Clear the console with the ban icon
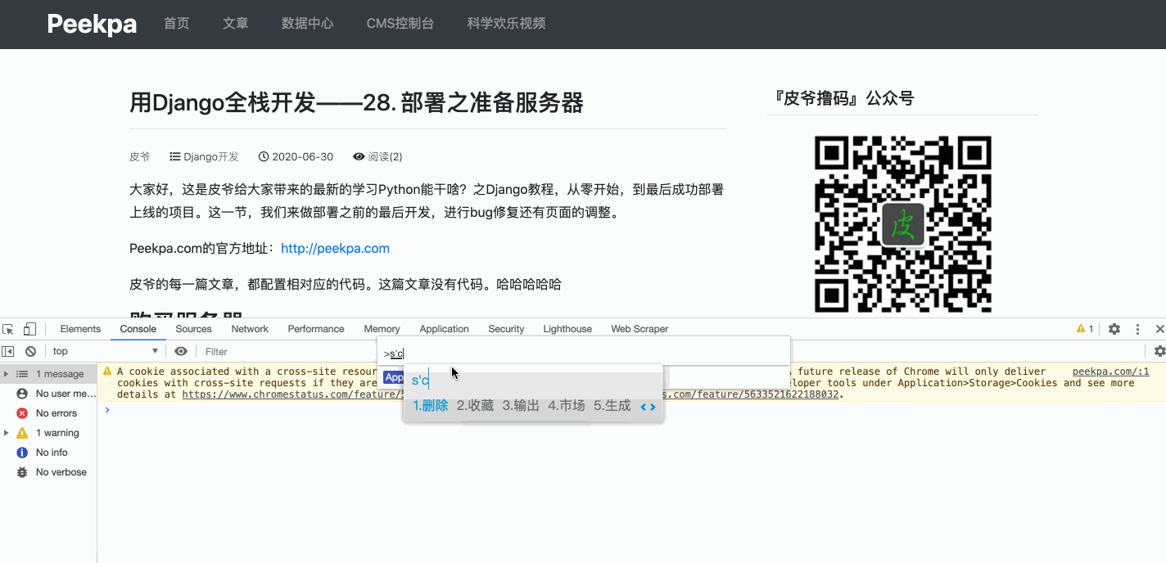This screenshot has height=563, width=1166. pyautogui.click(x=30, y=351)
